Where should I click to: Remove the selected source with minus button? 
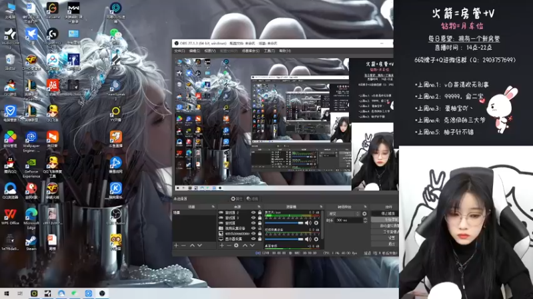pyautogui.click(x=229, y=245)
